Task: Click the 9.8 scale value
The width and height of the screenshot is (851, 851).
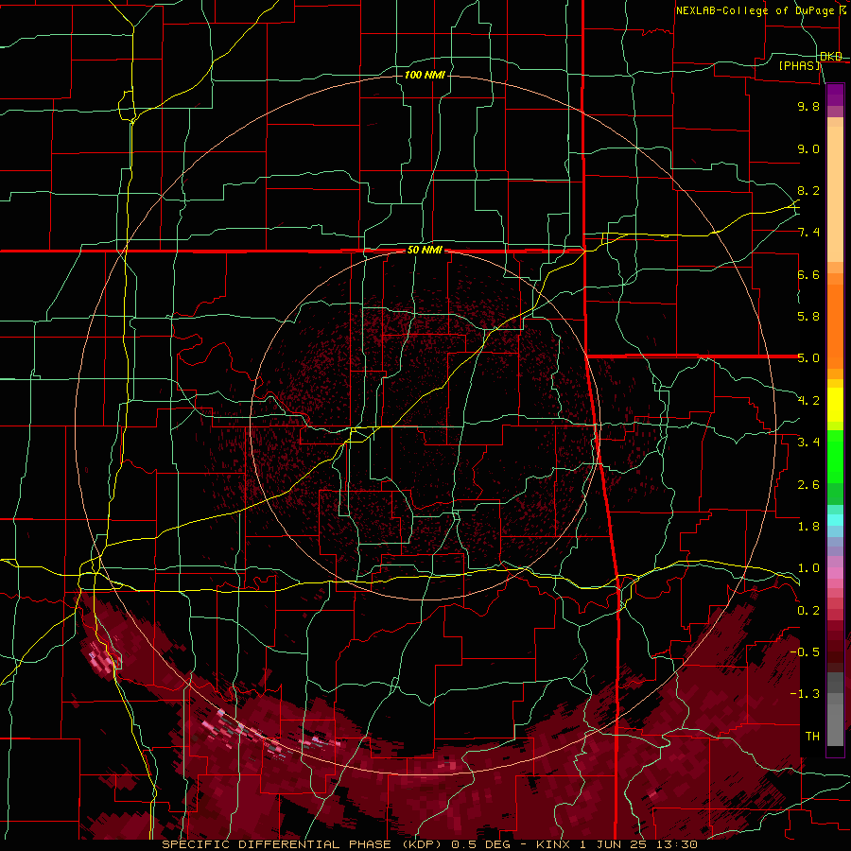Action: tap(808, 106)
